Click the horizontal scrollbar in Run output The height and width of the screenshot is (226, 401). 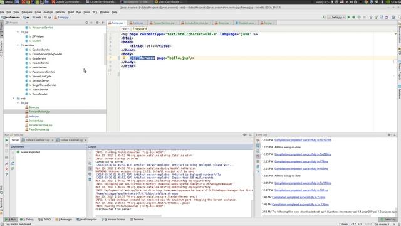click(x=128, y=215)
